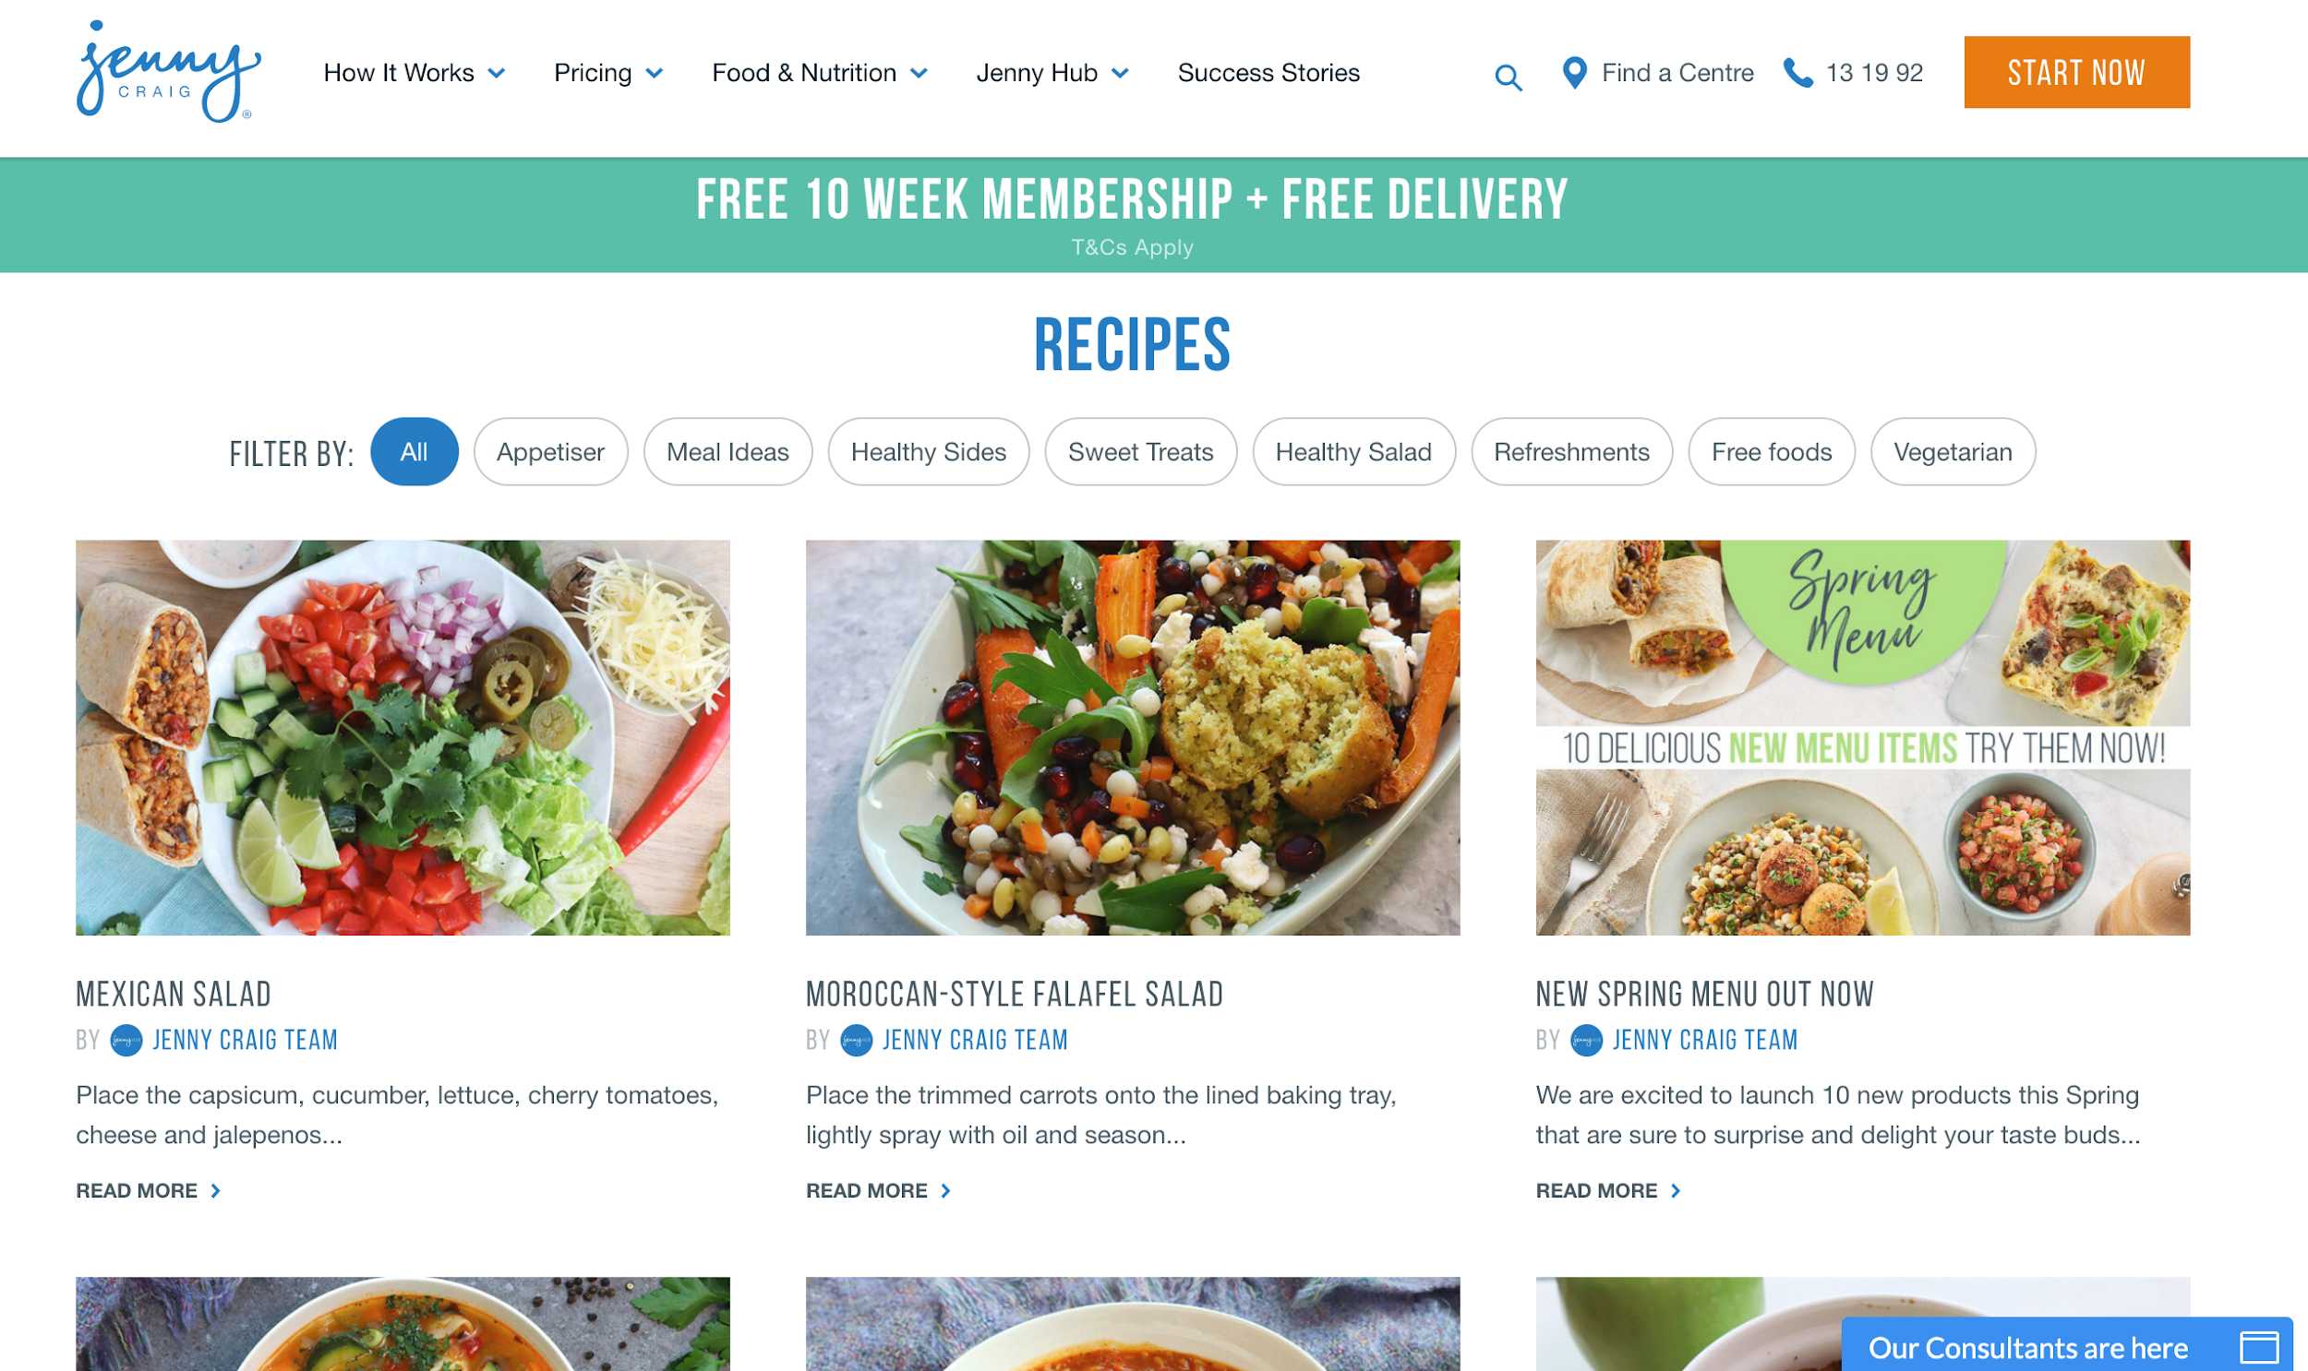The image size is (2308, 1371).
Task: Click Jenny Craig Team avatar under Mexican Salad
Action: tap(126, 1041)
